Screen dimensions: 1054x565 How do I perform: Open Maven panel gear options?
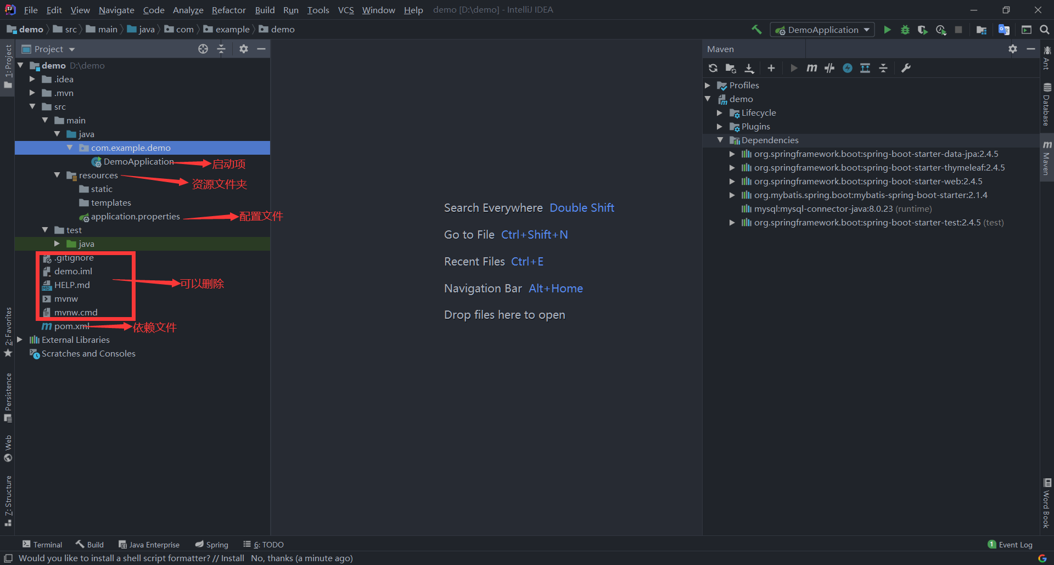click(x=1013, y=49)
